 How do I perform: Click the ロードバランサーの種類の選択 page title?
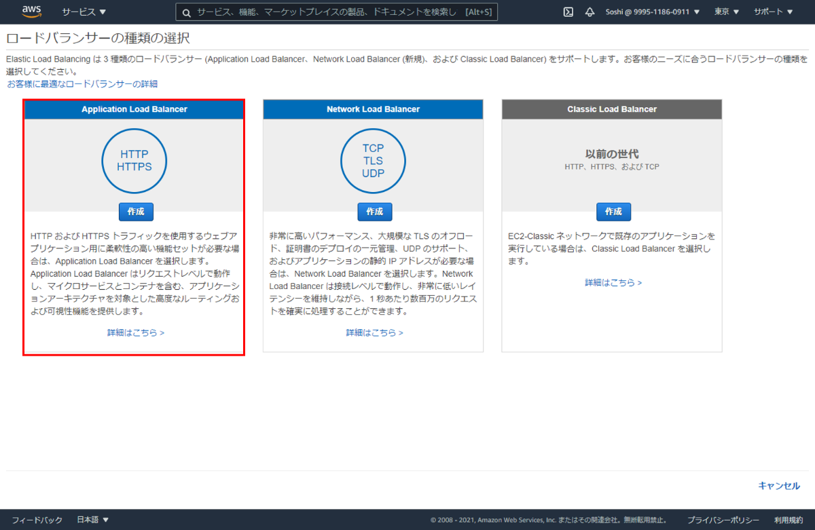click(98, 38)
